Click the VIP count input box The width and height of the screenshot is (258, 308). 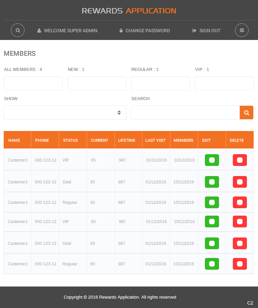pyautogui.click(x=224, y=83)
